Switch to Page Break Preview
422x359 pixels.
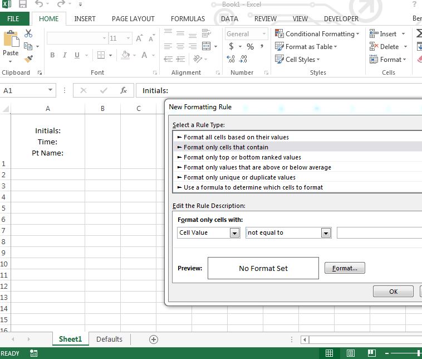pos(372,353)
